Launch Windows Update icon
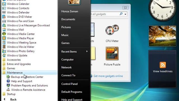Viewport: 179px width, 101px height. (x=4, y=56)
